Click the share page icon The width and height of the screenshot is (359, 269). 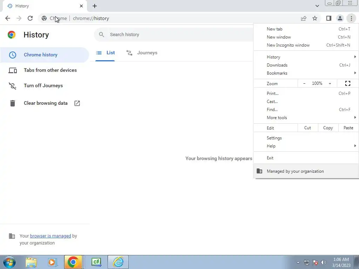coord(304,18)
